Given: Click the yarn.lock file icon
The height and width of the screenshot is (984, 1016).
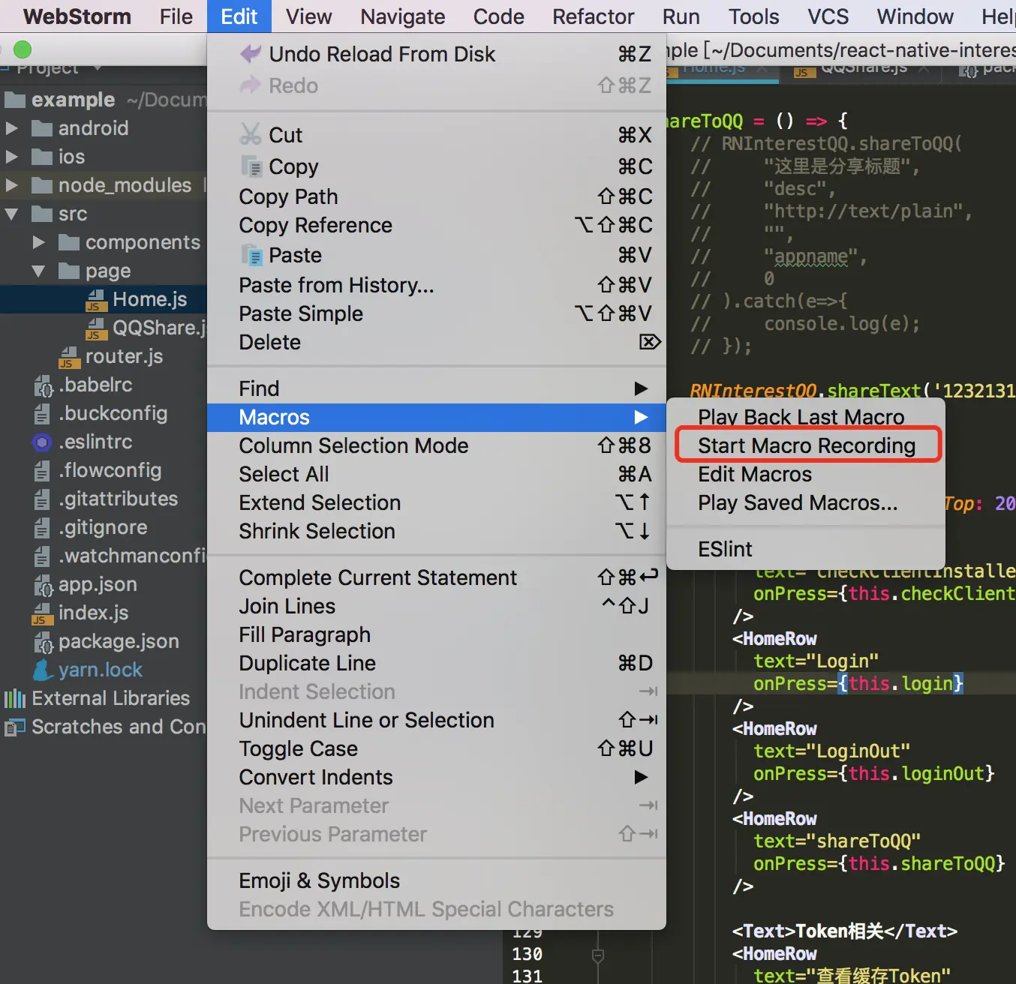Looking at the screenshot, I should click(42, 670).
